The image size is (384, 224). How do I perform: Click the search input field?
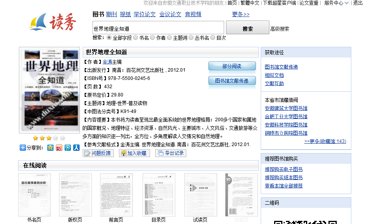coord(158,28)
